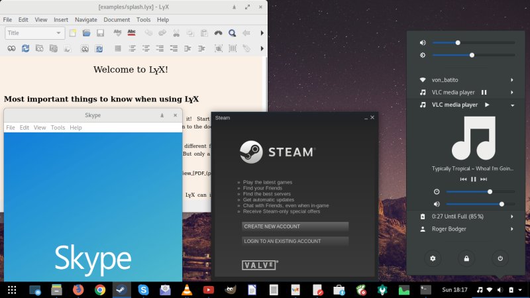Collapse the expanded VLC media player section
This screenshot has width=530, height=298.
pyautogui.click(x=512, y=105)
